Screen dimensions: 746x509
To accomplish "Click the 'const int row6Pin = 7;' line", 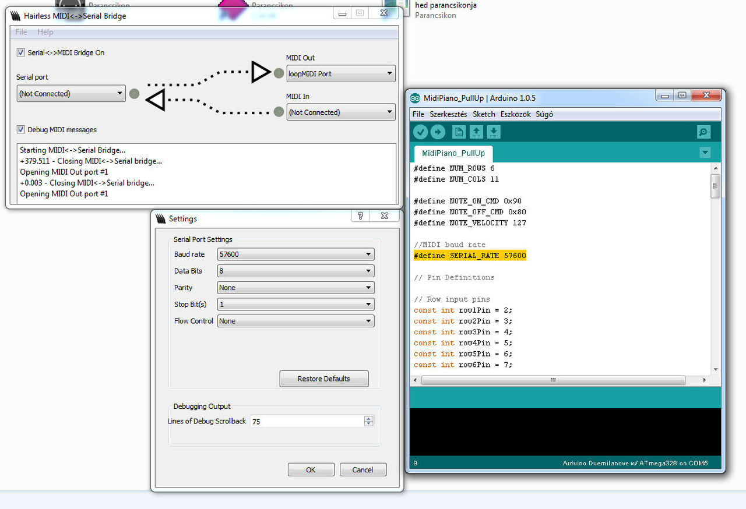I will point(463,365).
